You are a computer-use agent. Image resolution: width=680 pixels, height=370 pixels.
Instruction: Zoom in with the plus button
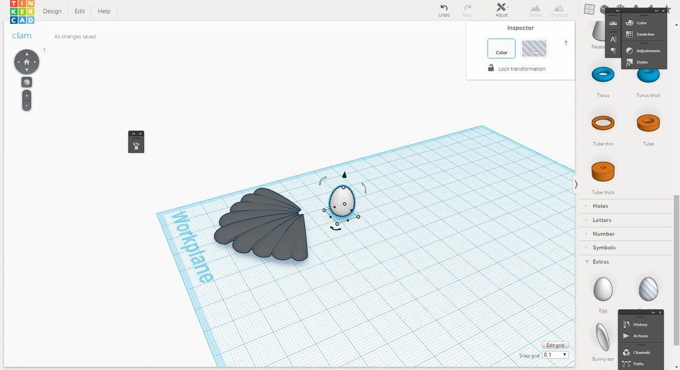27,95
